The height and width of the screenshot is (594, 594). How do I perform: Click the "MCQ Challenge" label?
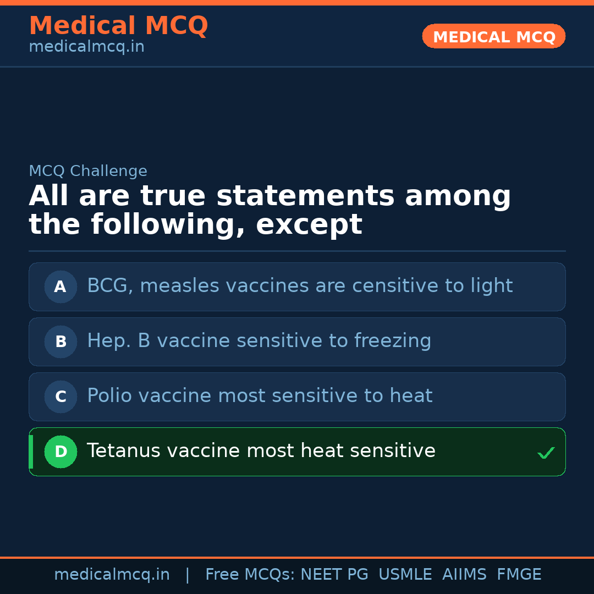click(88, 171)
